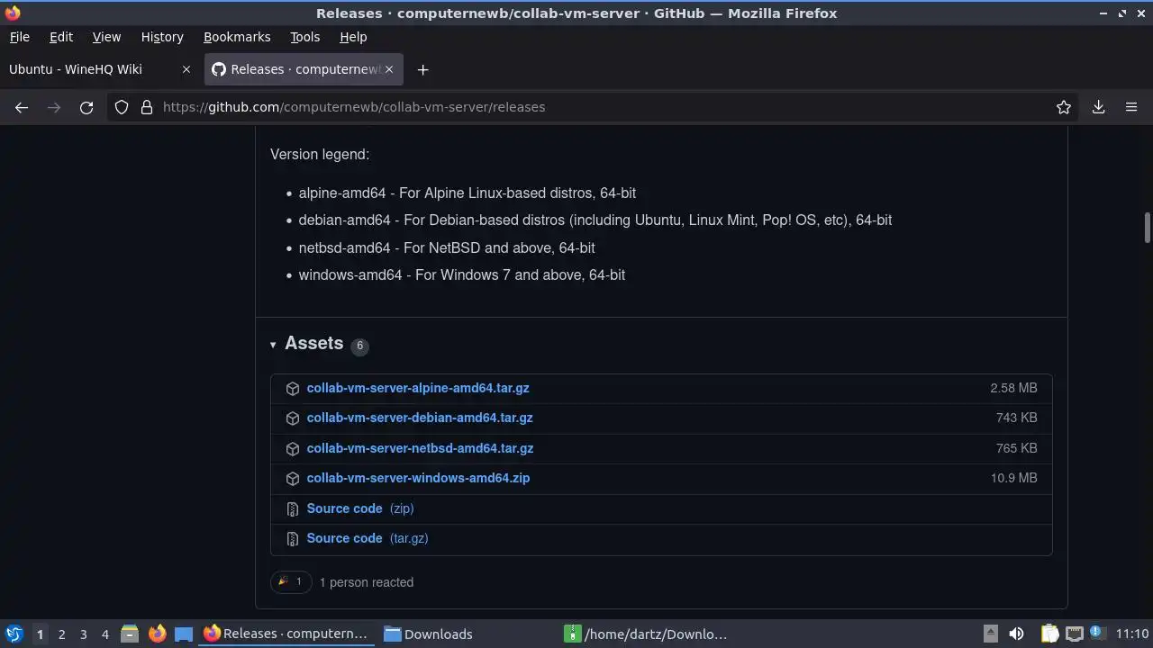Switch to Ubuntu - WineHQ Wiki tab
This screenshot has width=1153, height=648.
[x=99, y=69]
